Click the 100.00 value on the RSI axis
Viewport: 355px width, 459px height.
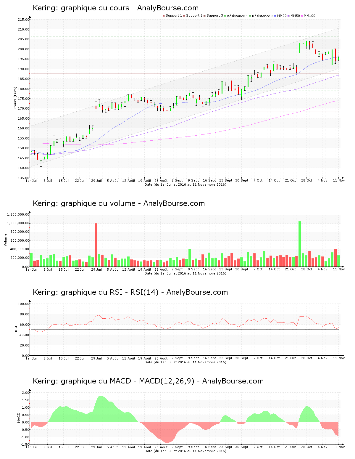point(23,304)
